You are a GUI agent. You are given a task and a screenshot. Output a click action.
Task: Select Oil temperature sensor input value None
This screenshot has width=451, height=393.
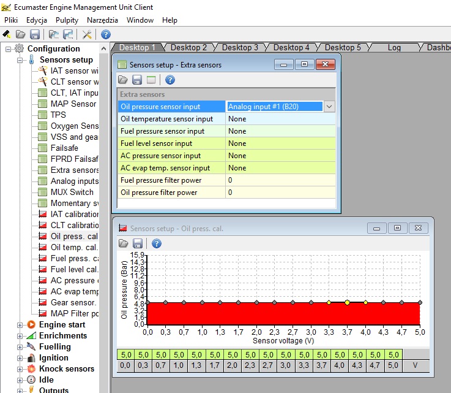[280, 119]
